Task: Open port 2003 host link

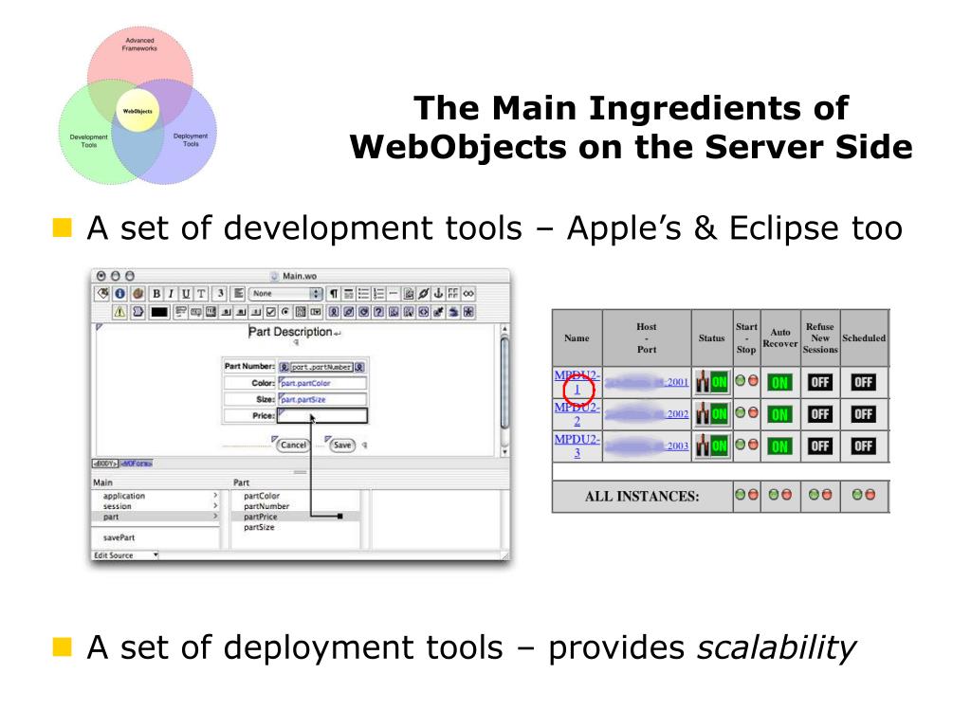Action: 677,446
